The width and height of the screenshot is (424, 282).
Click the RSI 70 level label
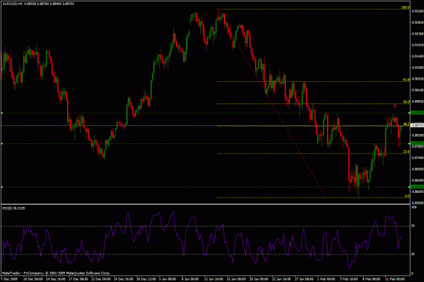pyautogui.click(x=413, y=226)
